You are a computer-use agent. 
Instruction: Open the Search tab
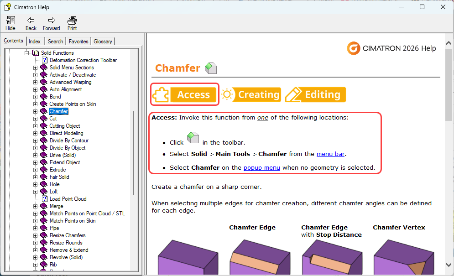[x=55, y=42]
